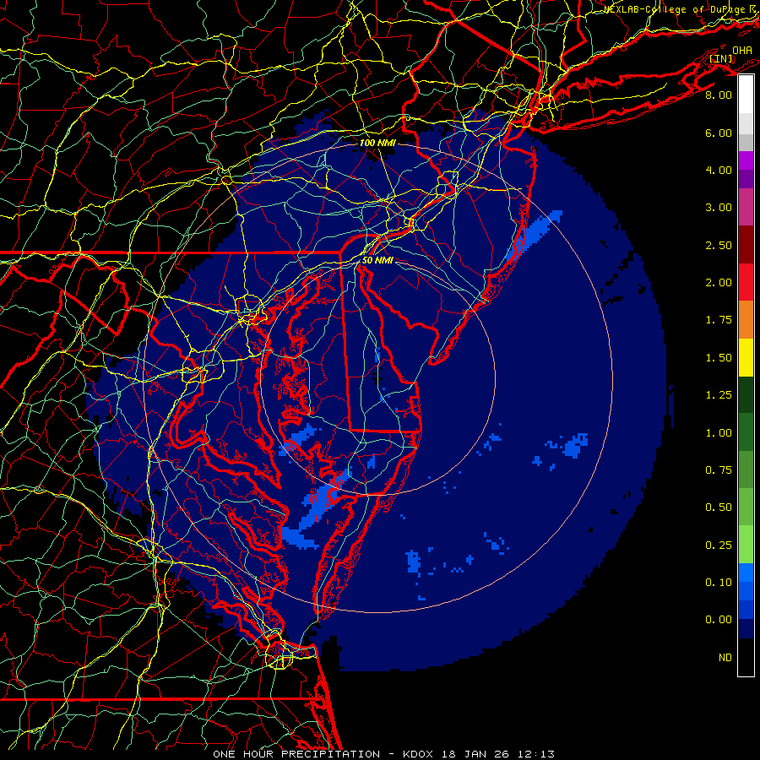
Task: Click the "100 NMI" range ring label
Action: click(x=377, y=143)
